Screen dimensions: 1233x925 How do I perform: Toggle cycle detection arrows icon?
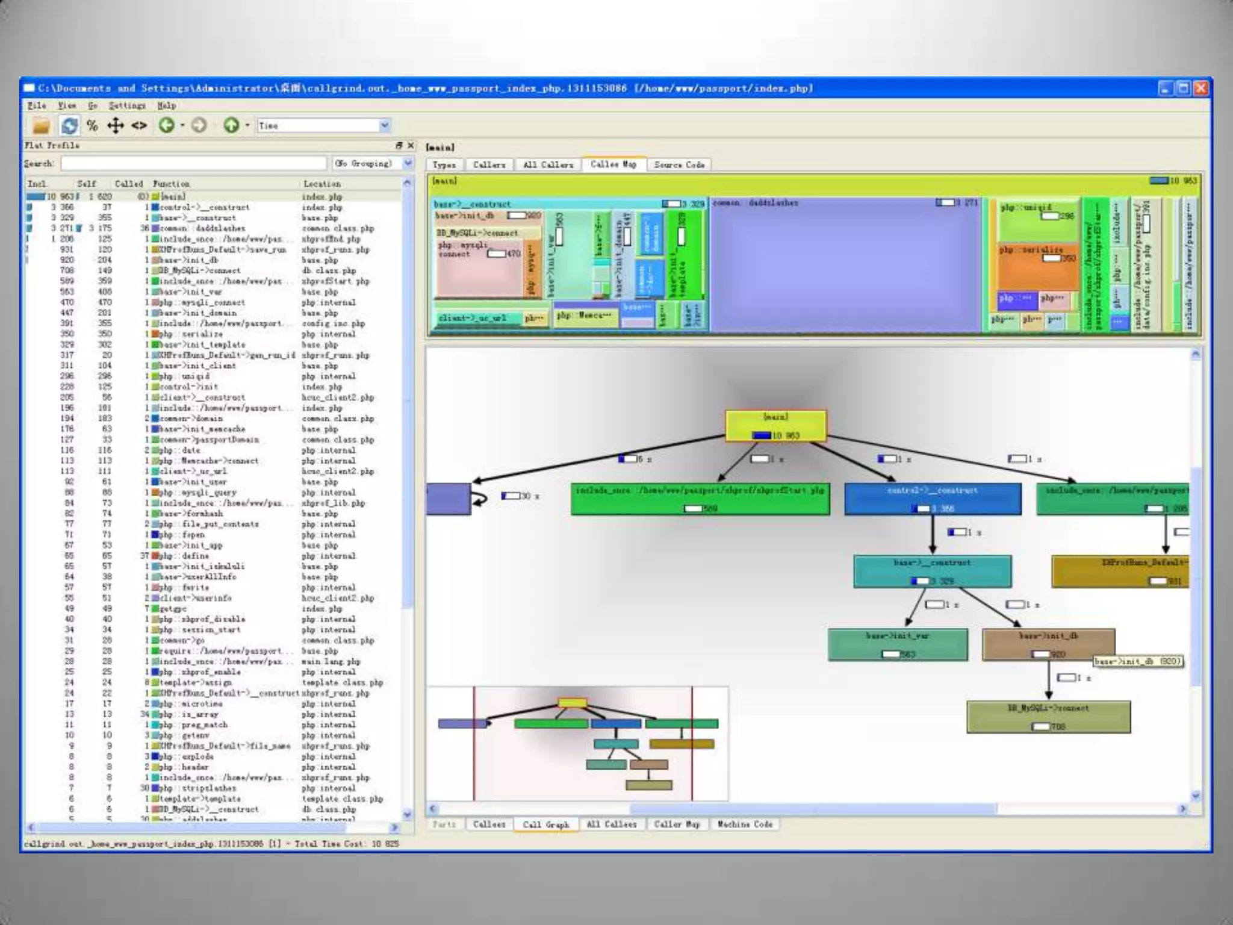coord(115,125)
